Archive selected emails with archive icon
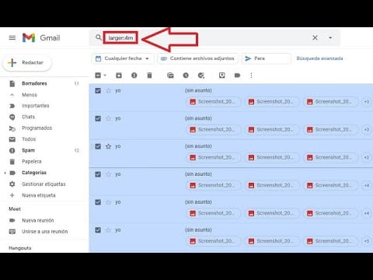 (119, 75)
